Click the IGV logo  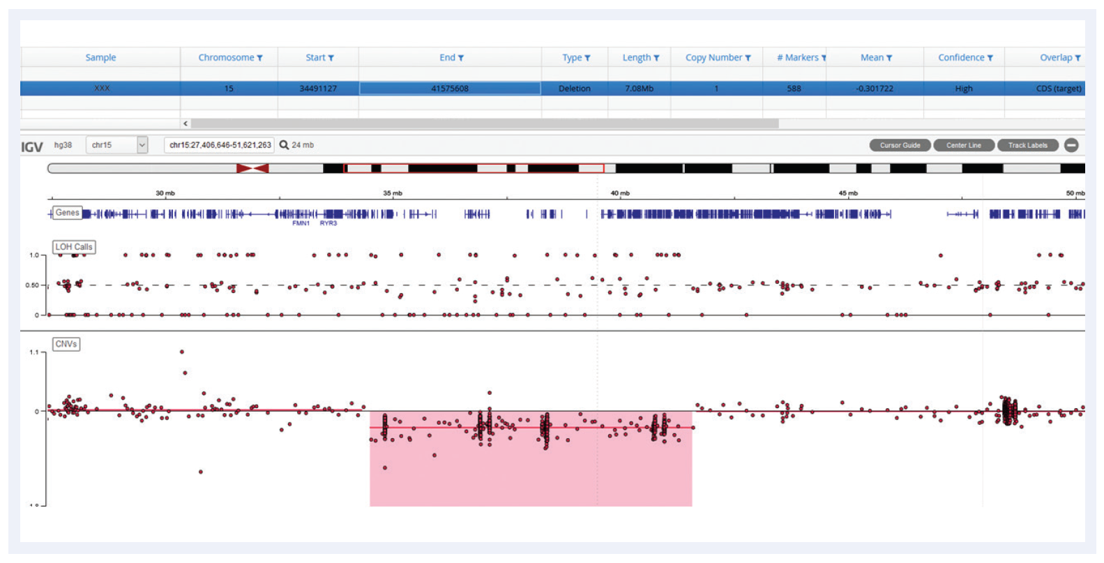point(32,147)
